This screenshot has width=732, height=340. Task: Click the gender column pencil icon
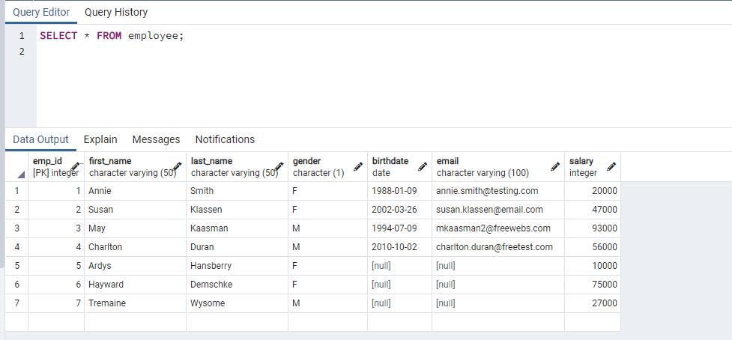[358, 166]
